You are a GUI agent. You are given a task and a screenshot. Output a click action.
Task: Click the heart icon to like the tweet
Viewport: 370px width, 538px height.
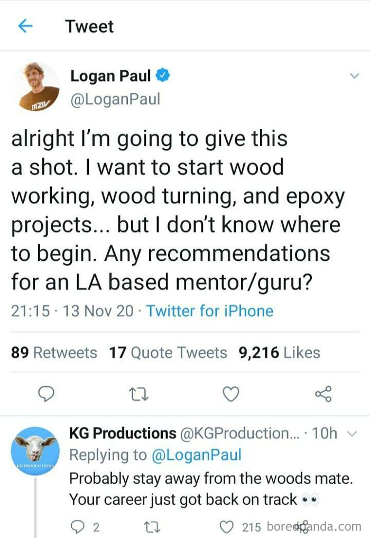230,393
